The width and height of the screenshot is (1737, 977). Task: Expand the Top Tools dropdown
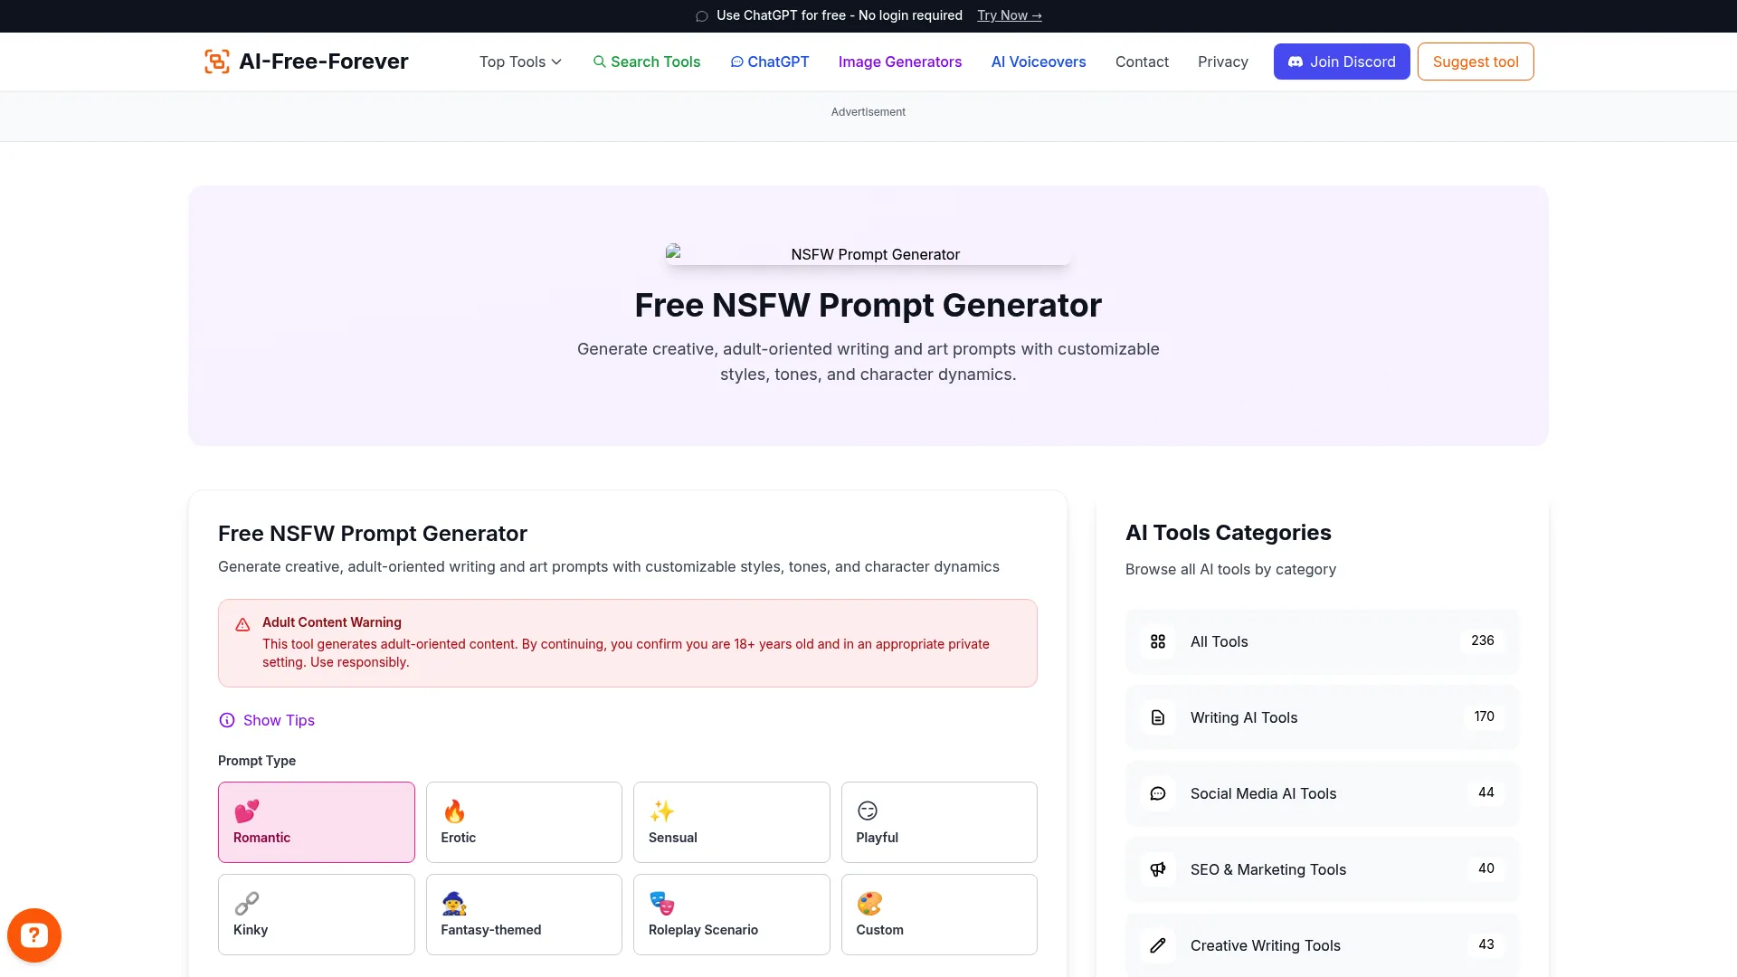pos(520,62)
